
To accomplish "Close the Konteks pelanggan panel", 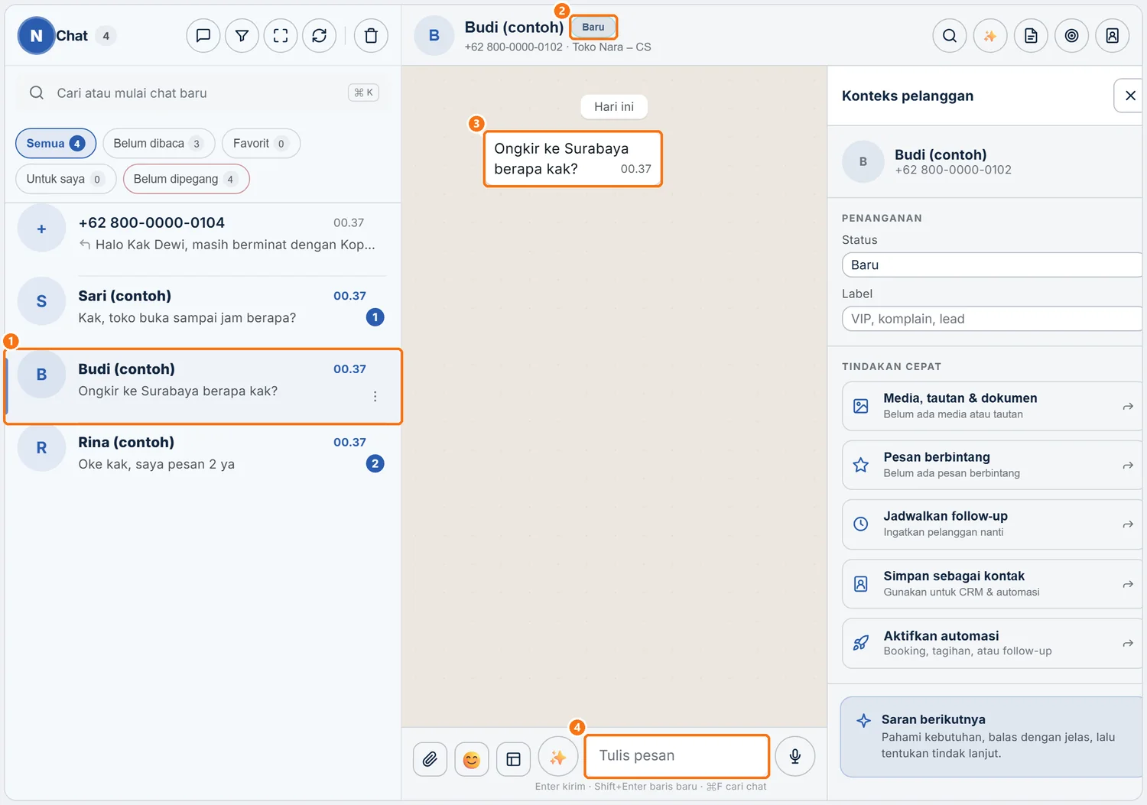I will coord(1130,96).
